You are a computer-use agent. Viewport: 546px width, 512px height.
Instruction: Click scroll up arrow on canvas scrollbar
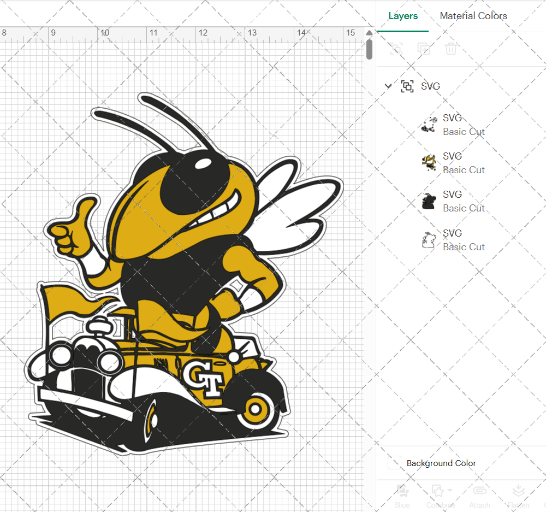[370, 33]
